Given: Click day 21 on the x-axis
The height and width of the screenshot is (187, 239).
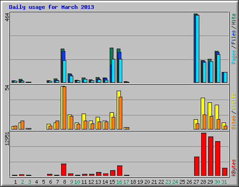Looking at the screenshot, I should point(154,182).
